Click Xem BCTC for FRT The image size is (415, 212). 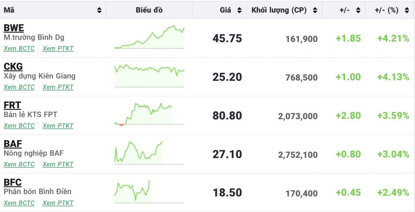point(19,126)
